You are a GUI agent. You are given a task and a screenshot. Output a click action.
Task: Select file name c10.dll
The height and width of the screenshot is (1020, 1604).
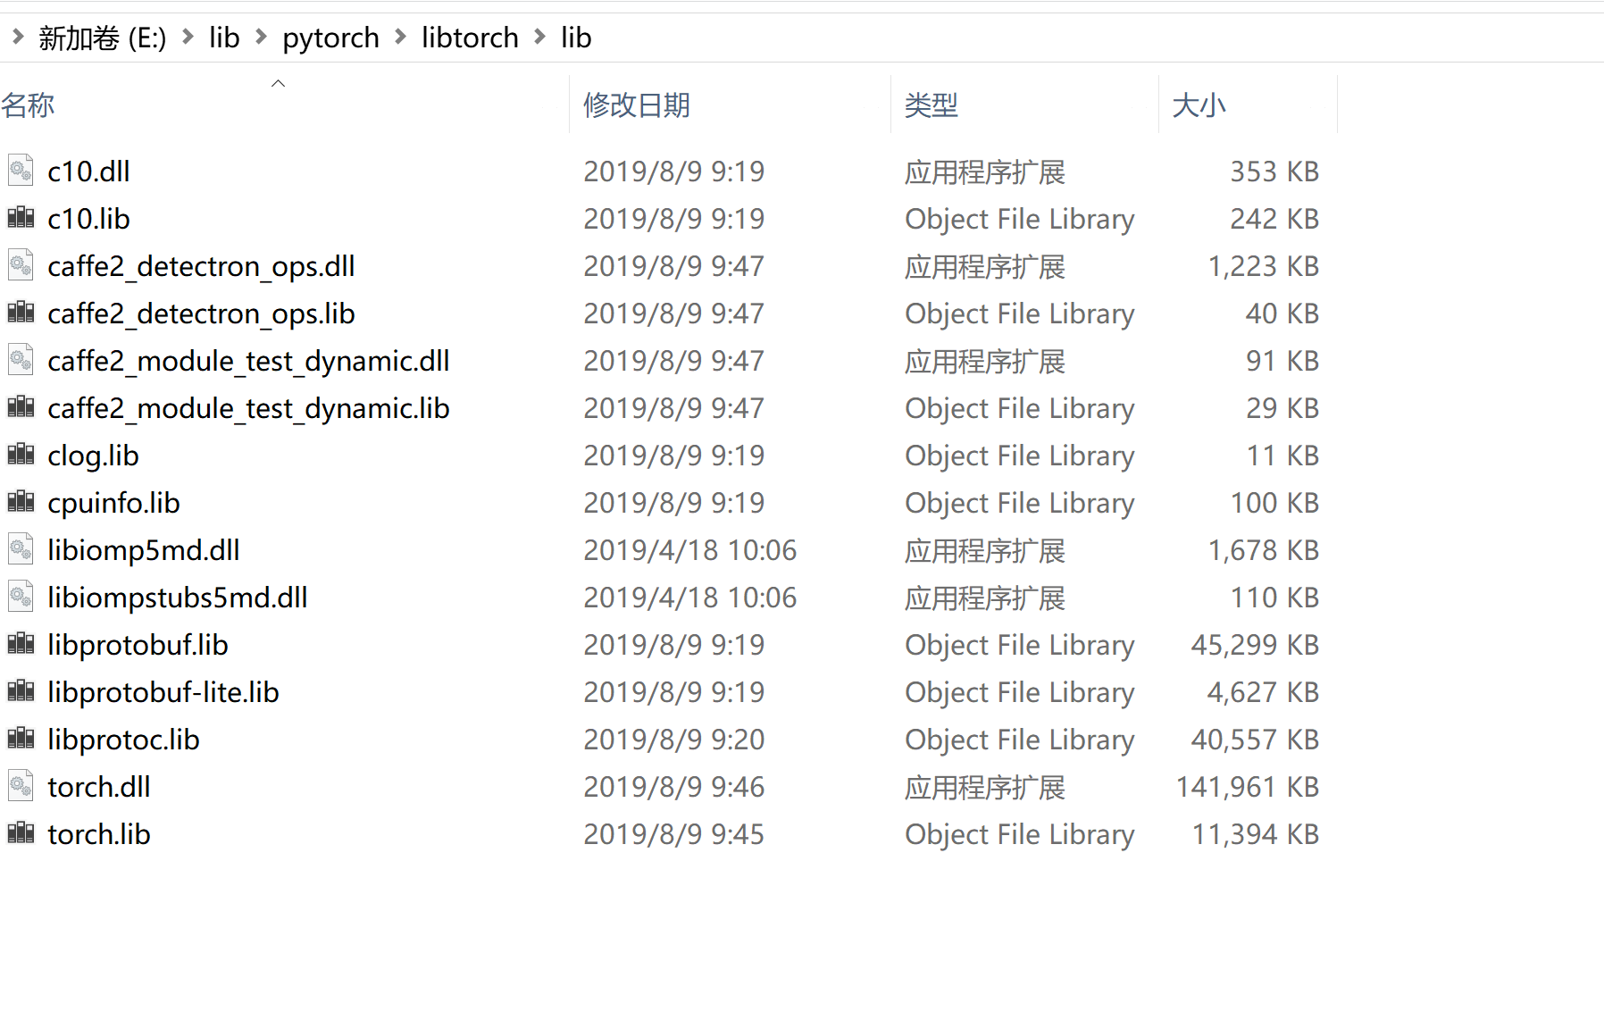coord(88,171)
